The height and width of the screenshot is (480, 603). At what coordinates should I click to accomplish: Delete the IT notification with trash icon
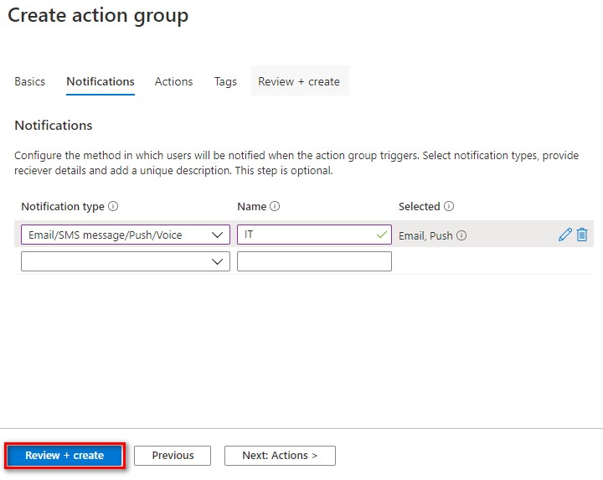coord(582,235)
